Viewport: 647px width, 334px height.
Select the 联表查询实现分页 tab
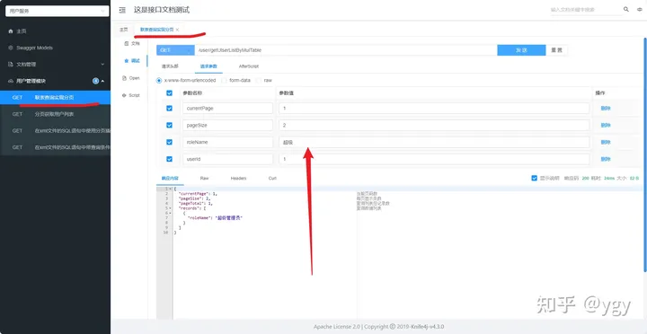coord(156,30)
